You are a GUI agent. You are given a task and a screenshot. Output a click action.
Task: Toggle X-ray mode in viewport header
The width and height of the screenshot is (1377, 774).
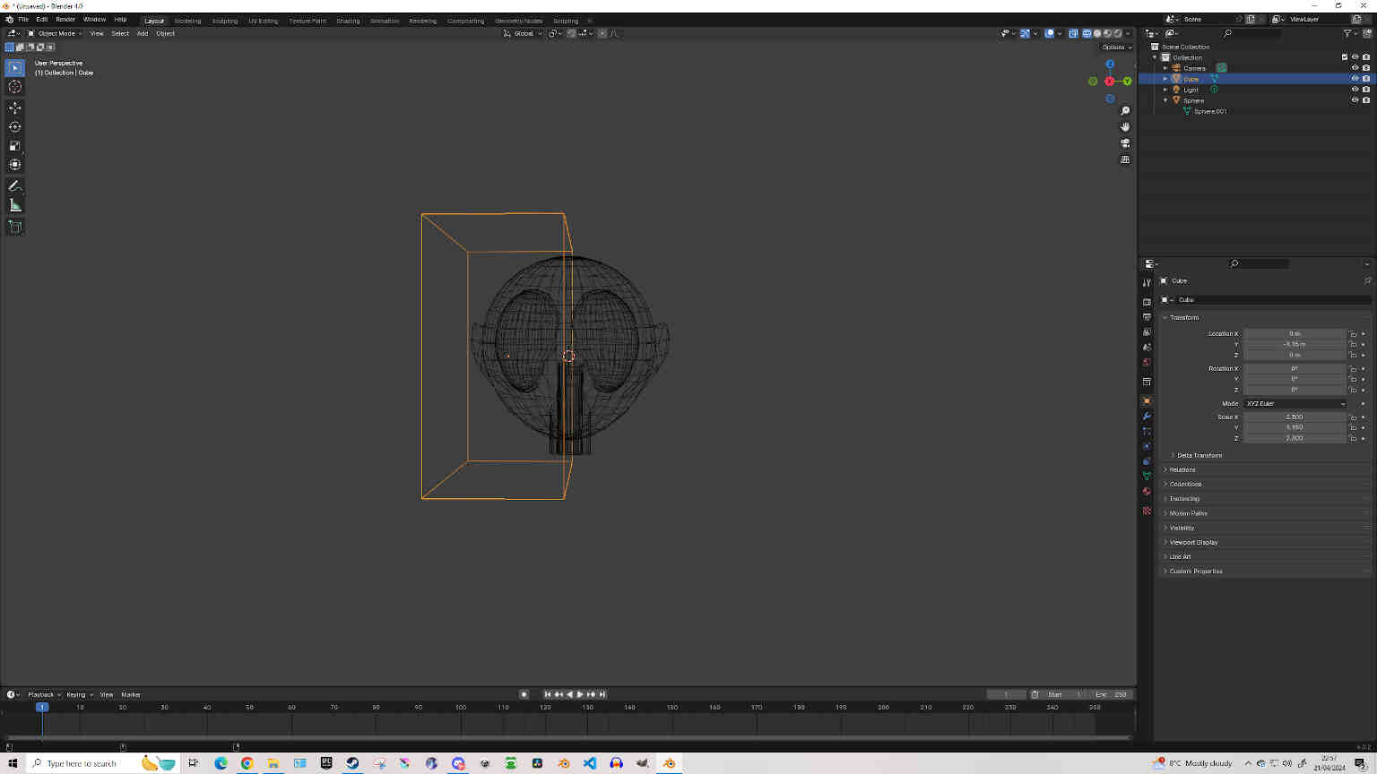[1073, 33]
